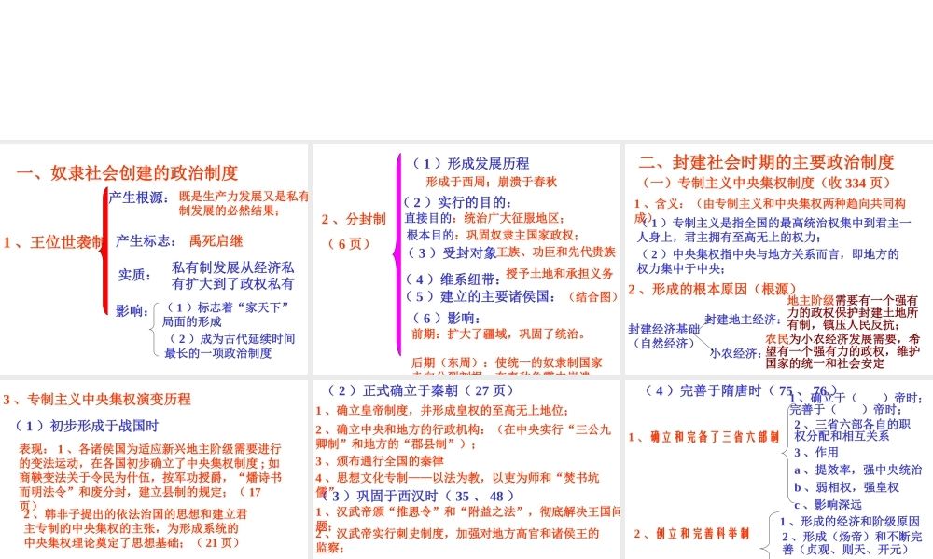Click the heading (3)受封对象
This screenshot has height=559, width=933.
(451, 252)
